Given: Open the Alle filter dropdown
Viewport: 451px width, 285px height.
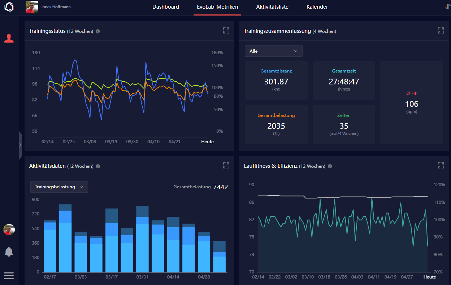Looking at the screenshot, I should [x=273, y=51].
